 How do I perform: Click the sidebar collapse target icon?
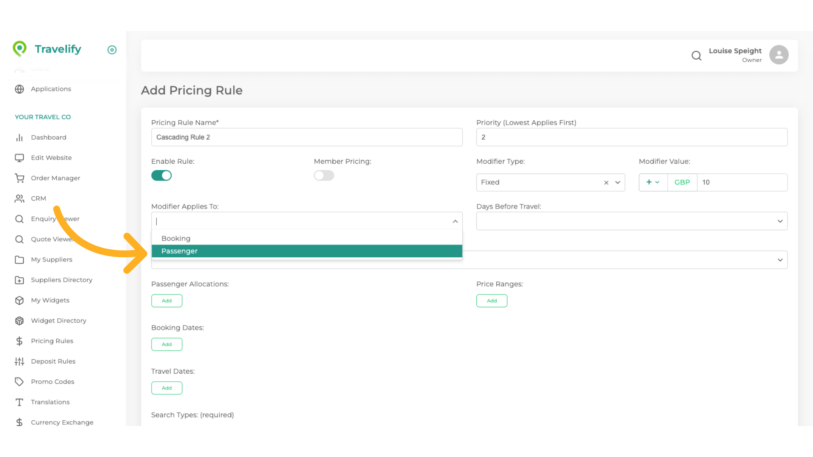tap(112, 50)
